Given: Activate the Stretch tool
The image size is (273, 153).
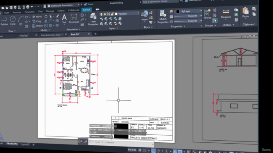Looking at the screenshot, I should pyautogui.click(x=38, y=26).
